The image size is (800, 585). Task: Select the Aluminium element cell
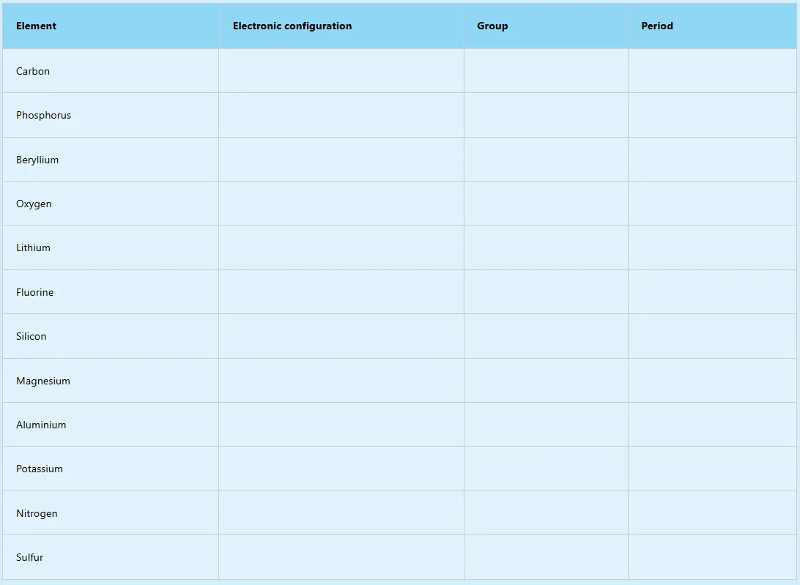(x=111, y=425)
